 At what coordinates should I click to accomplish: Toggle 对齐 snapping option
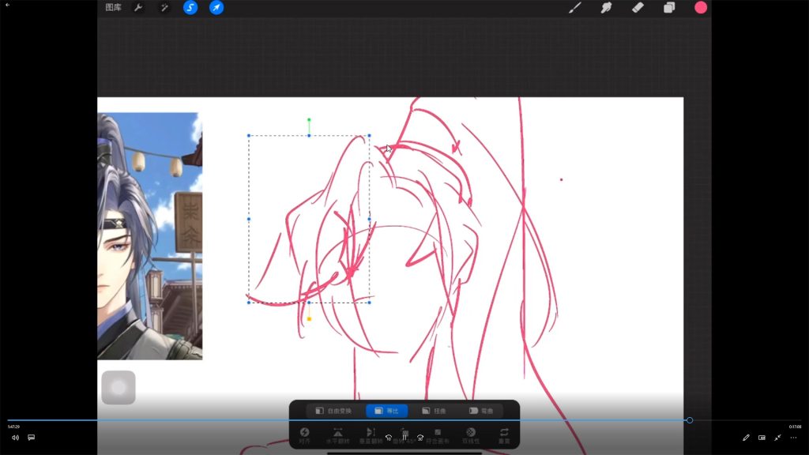[304, 435]
